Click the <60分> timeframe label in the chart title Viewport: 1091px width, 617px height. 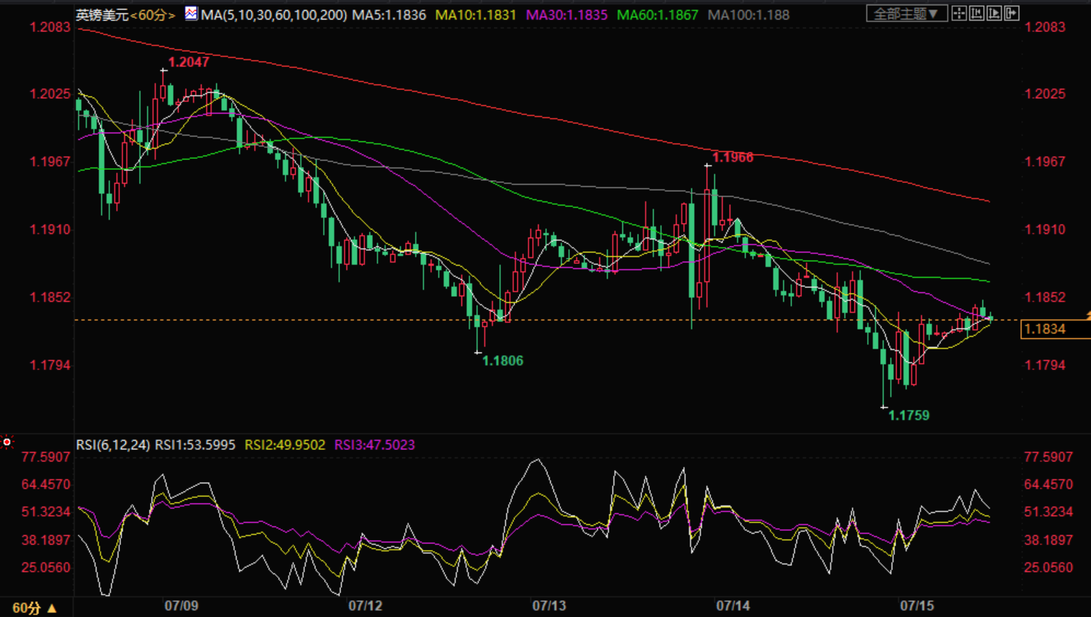click(153, 15)
